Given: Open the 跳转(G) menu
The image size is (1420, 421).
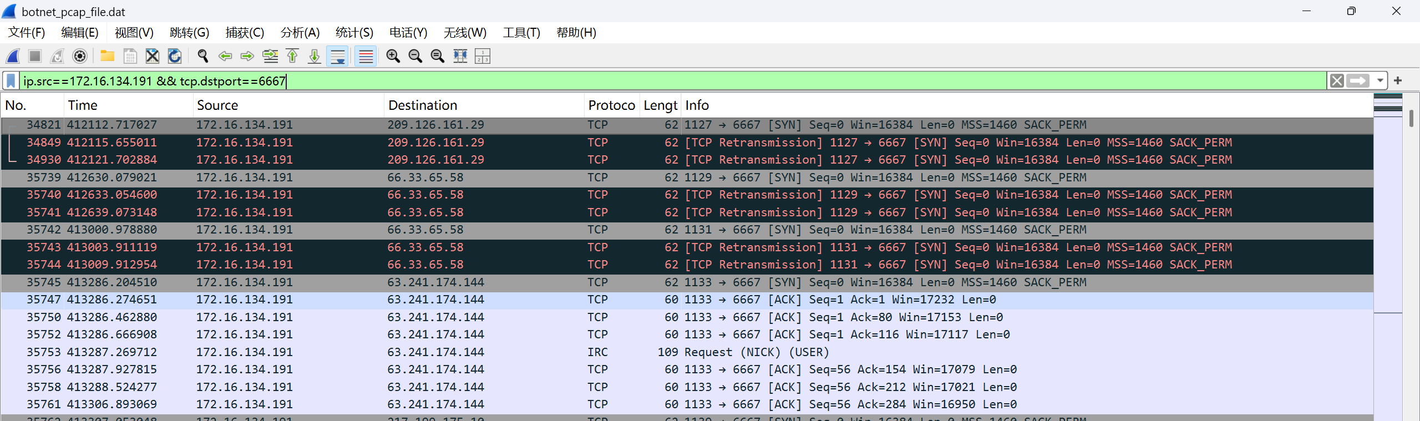Looking at the screenshot, I should [x=190, y=33].
